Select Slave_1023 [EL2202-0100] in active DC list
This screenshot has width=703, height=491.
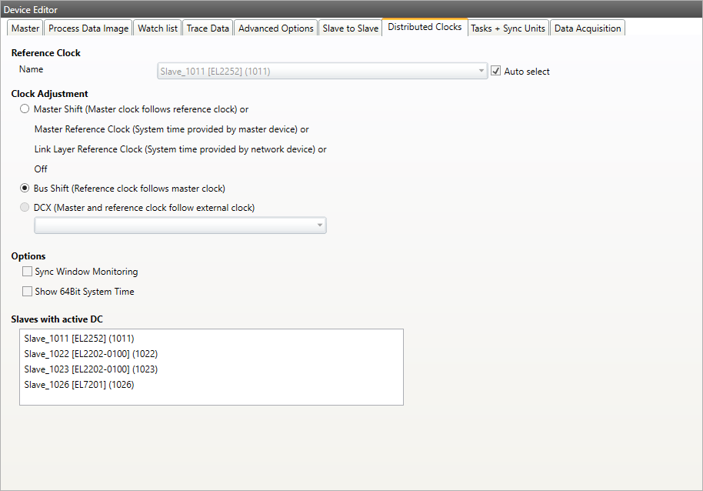[x=91, y=369]
